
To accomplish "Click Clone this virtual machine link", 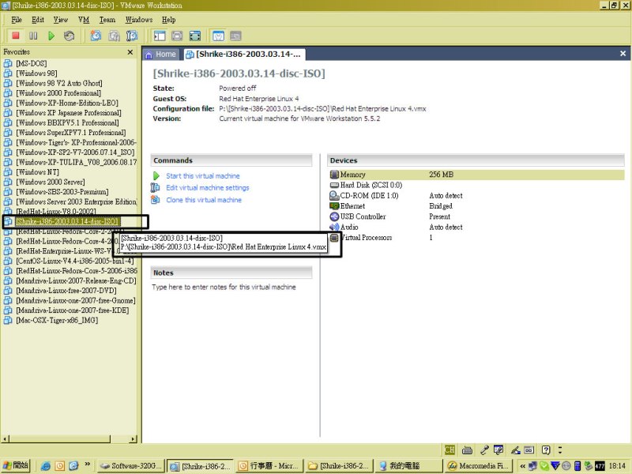I will click(x=204, y=200).
